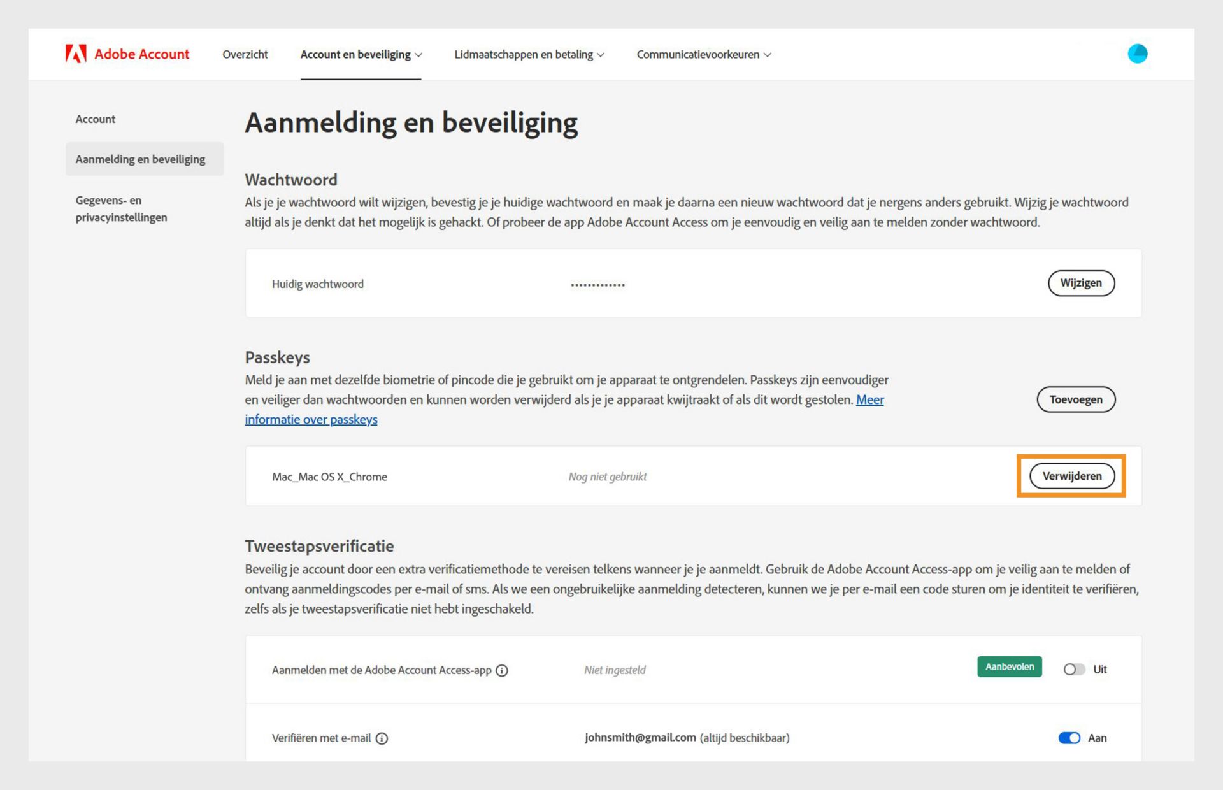The height and width of the screenshot is (790, 1223).
Task: Remove the Mac_Mac OS X_Chrome passkey
Action: [x=1071, y=477]
